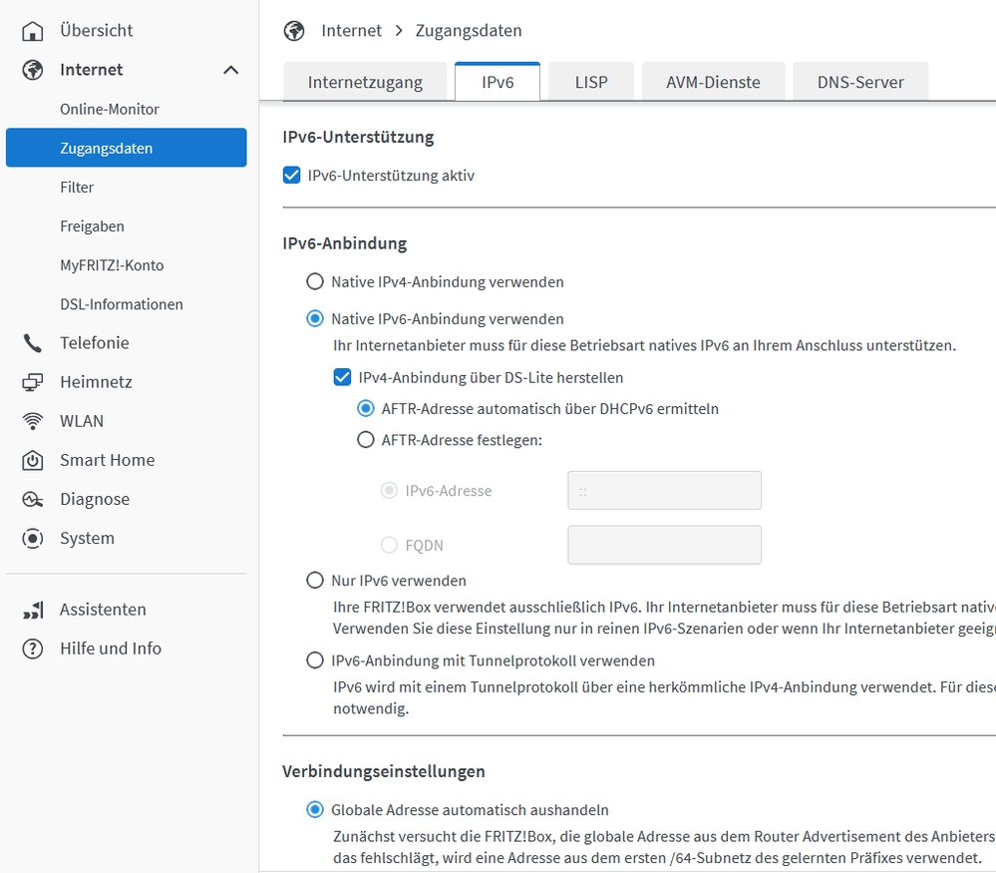
Task: Select AFTR-Adresse festlegen radio button
Action: pos(366,439)
